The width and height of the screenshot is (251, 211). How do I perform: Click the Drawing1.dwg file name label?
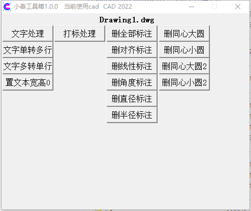coord(127,20)
